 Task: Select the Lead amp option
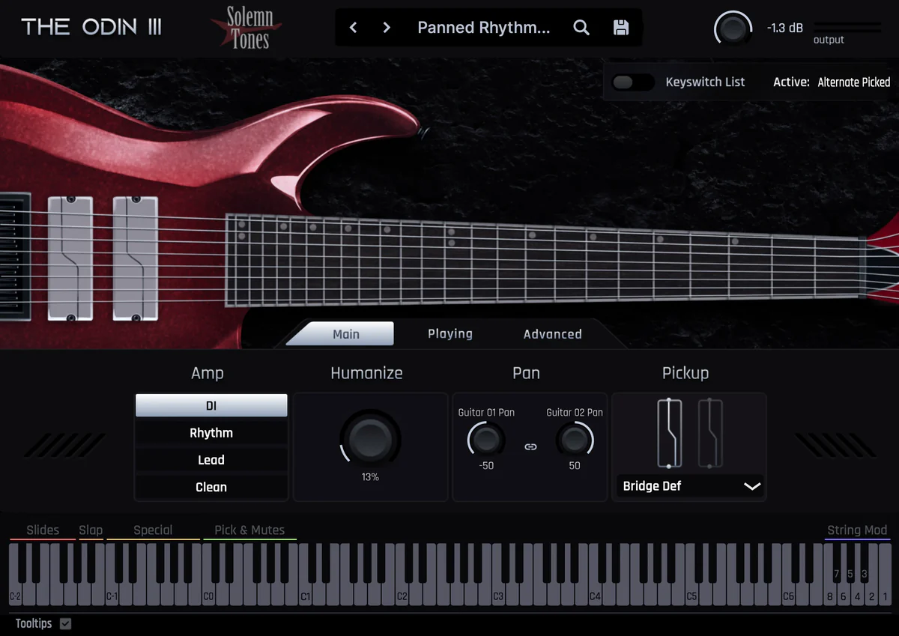pos(211,459)
